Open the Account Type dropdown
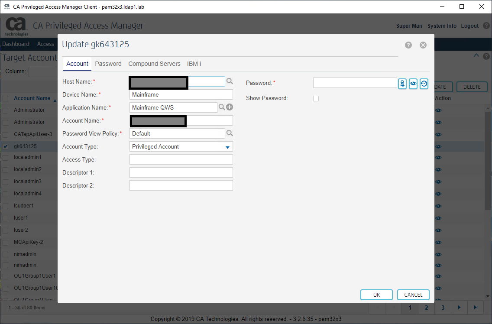The image size is (492, 324). (227, 146)
